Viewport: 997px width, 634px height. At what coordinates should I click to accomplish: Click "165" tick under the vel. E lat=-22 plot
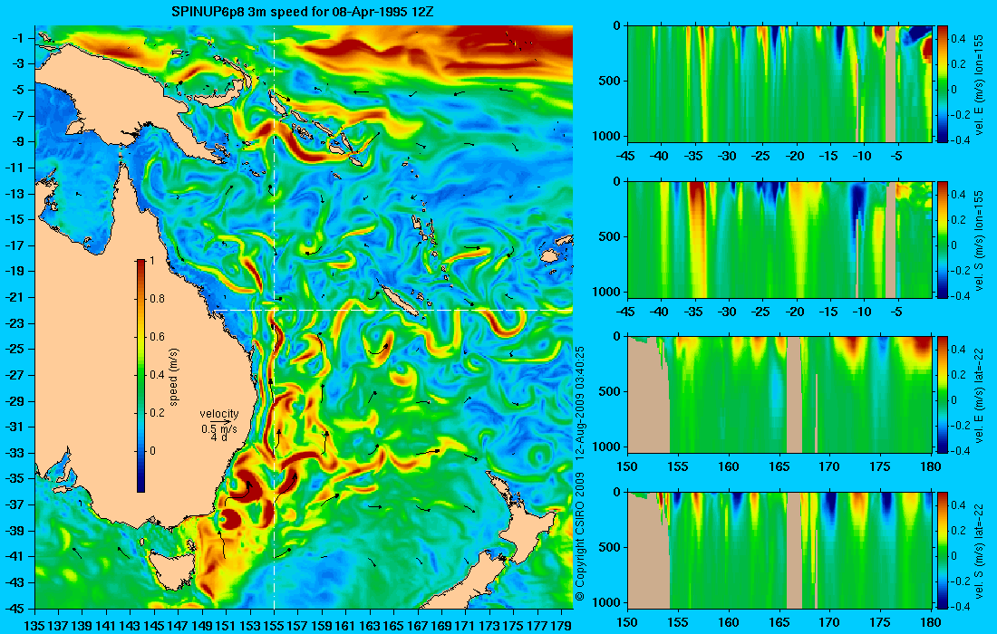pyautogui.click(x=779, y=467)
